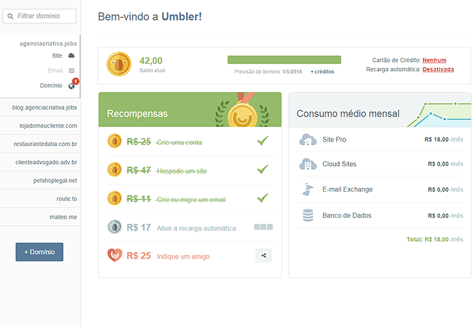Viewport: 472px width, 327px height.
Task: Open the Site section of agenciacriativa.jobs
Action: click(x=57, y=56)
